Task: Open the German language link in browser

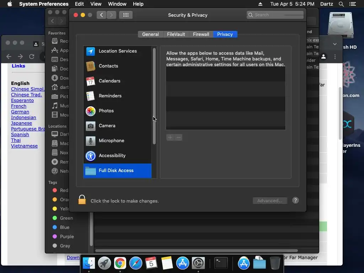Action: pyautogui.click(x=20, y=112)
